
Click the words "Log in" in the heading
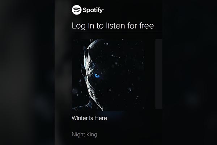click(82, 26)
